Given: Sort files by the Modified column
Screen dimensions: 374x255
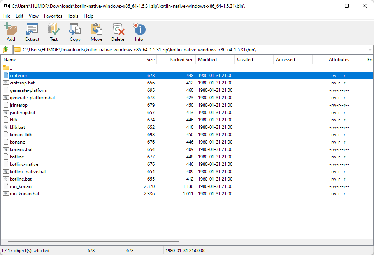Looking at the screenshot, I should click(x=207, y=59).
